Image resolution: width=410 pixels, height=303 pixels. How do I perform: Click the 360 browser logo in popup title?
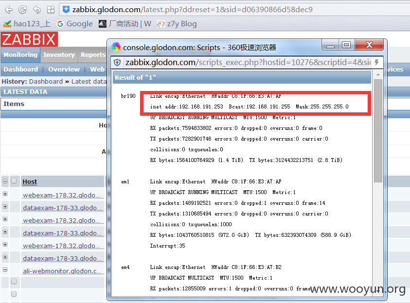pyautogui.click(x=116, y=47)
